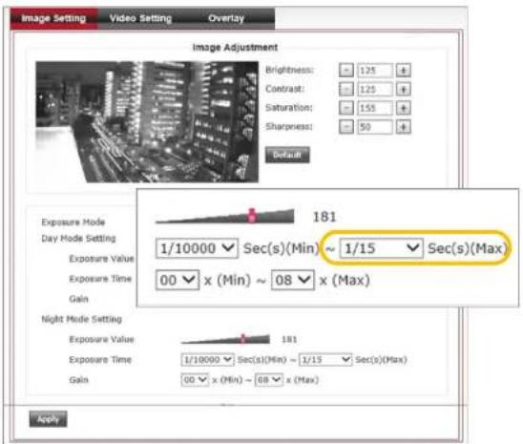This screenshot has height=444, width=523.
Task: Open Night Mode 00 minimum gain dropdown
Action: pos(195,380)
